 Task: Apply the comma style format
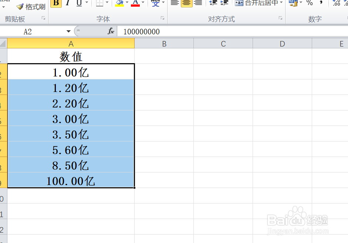321,3
